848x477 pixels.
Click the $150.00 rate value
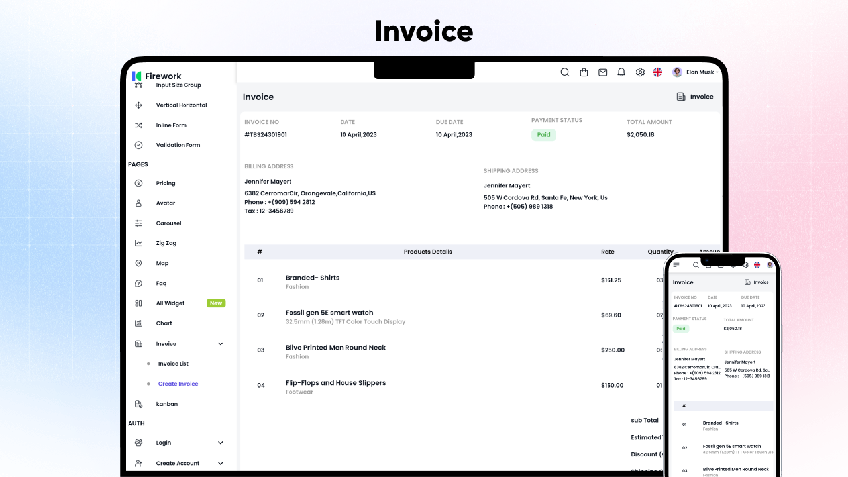[612, 386]
